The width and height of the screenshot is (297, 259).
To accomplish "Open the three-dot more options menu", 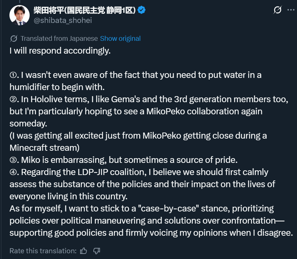I will (291, 10).
